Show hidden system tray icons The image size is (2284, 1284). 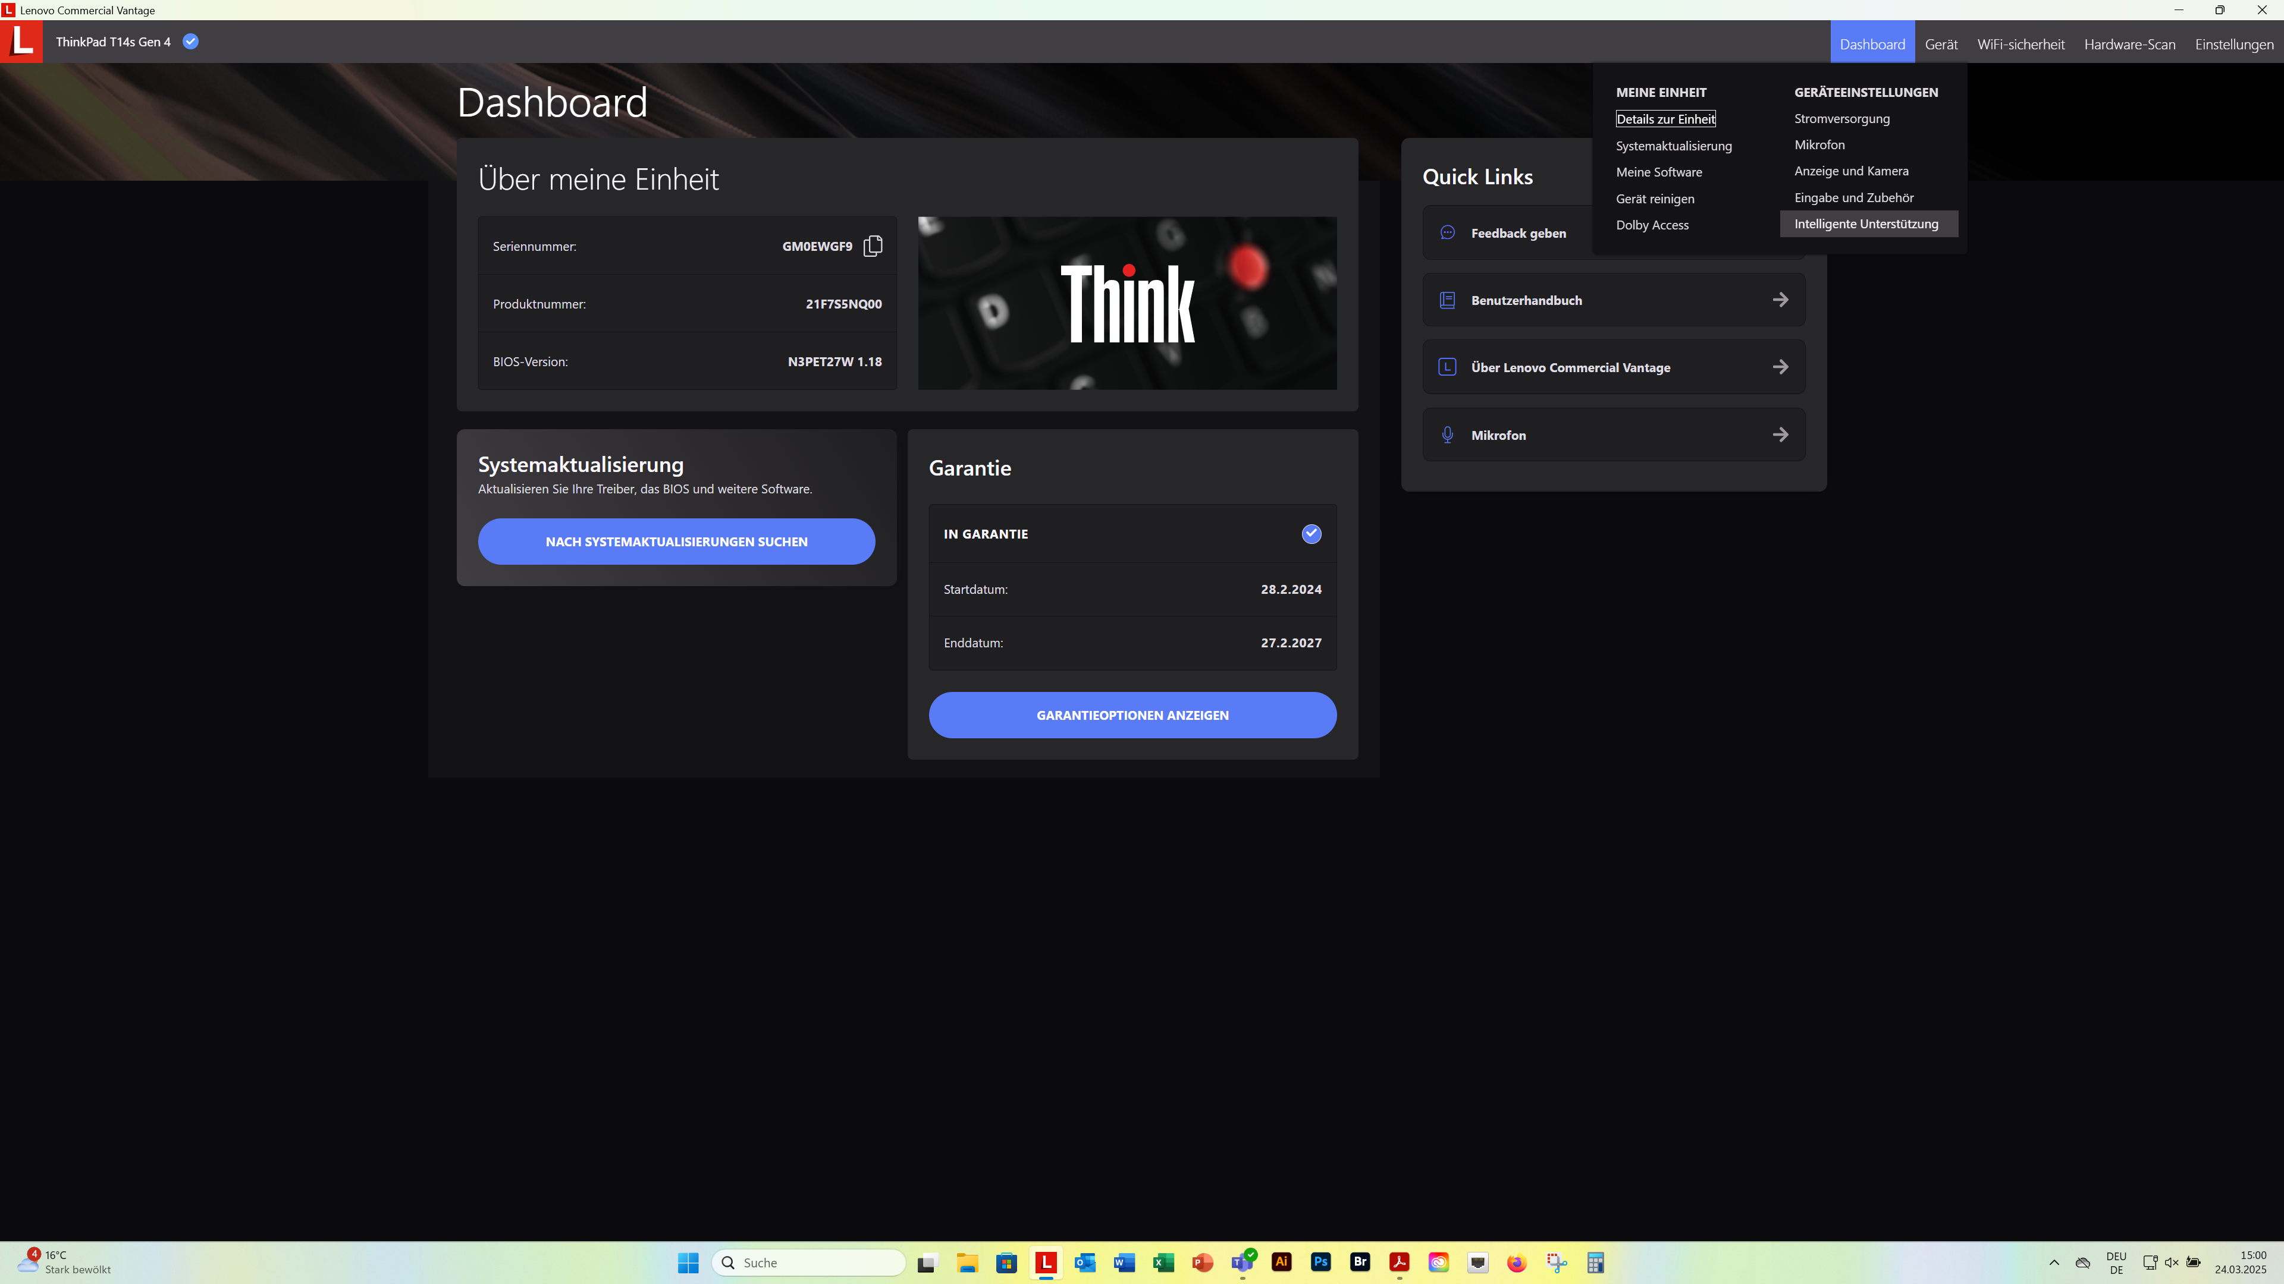click(x=2053, y=1262)
